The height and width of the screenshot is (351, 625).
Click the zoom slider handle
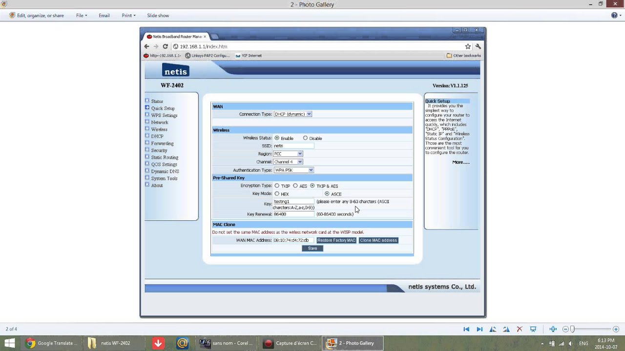click(573, 329)
